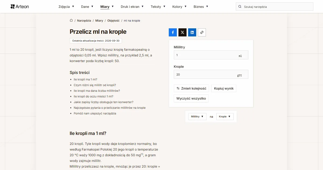Open Objętość breadcrumb link
This screenshot has width=323, height=170.
point(113,21)
